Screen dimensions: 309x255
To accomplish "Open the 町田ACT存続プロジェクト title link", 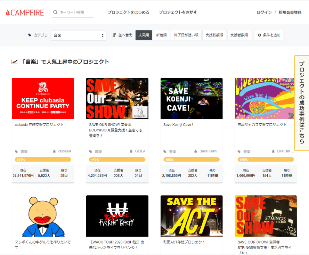I will pos(184,242).
